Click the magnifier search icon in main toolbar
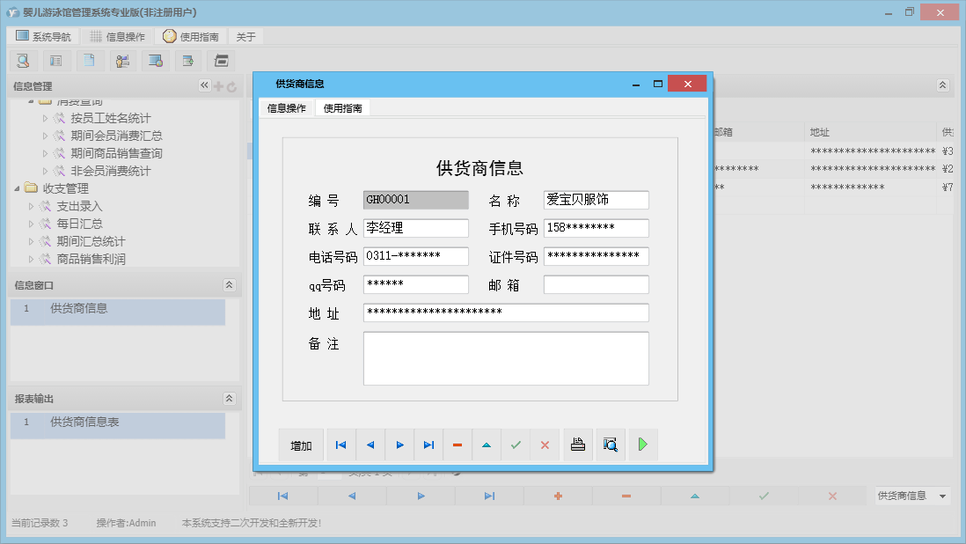The image size is (966, 544). point(23,61)
